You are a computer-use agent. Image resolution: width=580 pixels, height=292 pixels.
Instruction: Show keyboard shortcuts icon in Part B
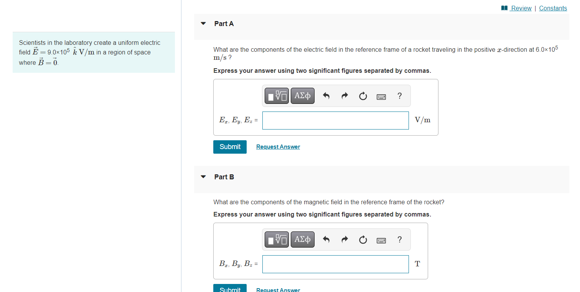(381, 240)
